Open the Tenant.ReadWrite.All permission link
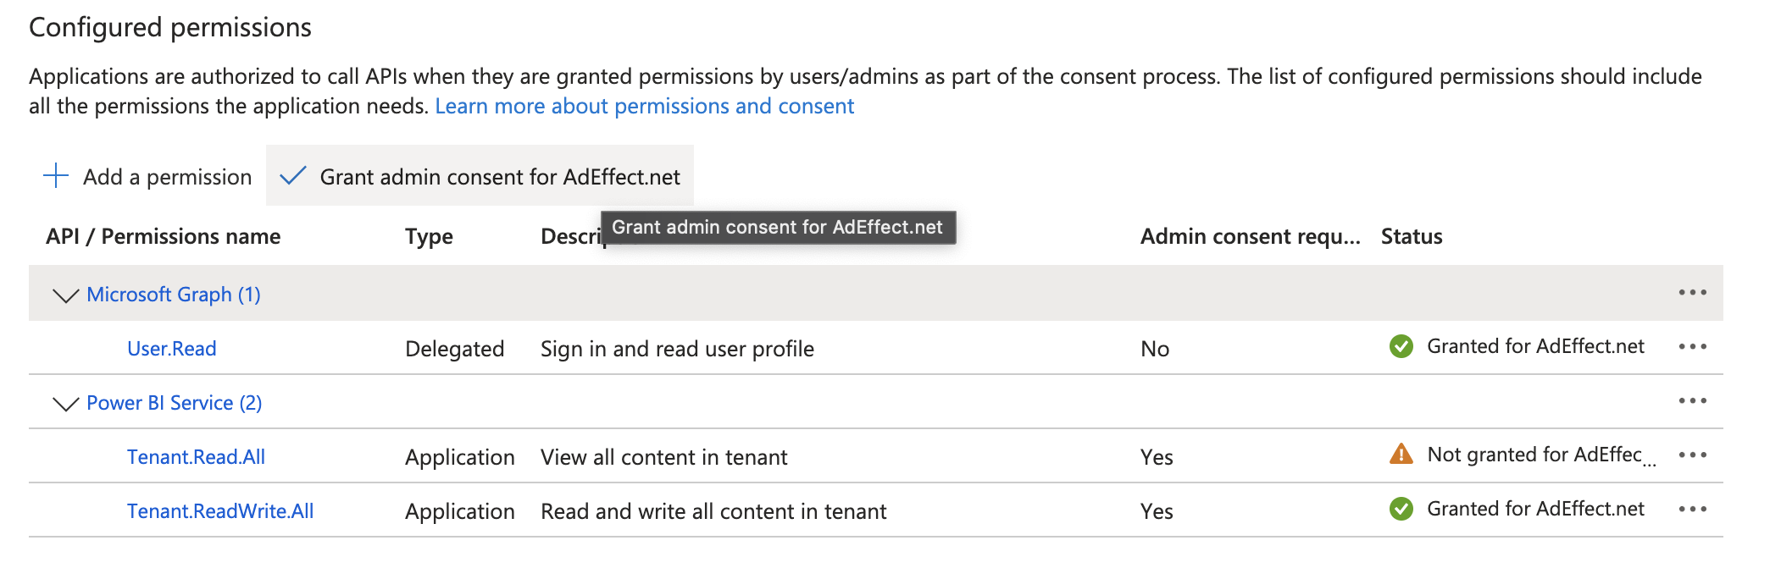 click(220, 511)
